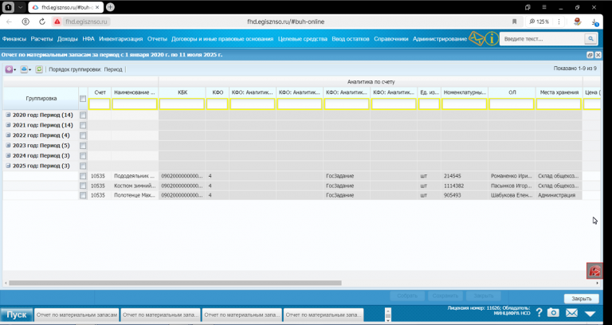Open the mail envelope icon in the bottom bar
Viewport: 612px width, 325px height.
click(x=571, y=312)
